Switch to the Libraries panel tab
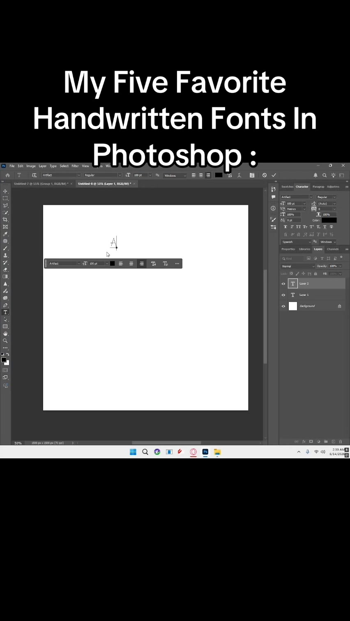The width and height of the screenshot is (350, 621). [304, 249]
